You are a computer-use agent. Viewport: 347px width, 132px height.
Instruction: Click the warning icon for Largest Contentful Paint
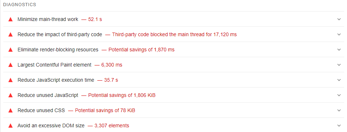pyautogui.click(x=10, y=65)
